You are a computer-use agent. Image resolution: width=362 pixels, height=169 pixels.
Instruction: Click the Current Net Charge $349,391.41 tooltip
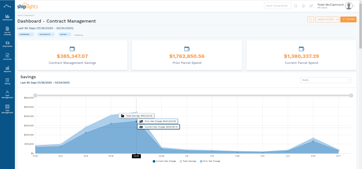[158, 127]
